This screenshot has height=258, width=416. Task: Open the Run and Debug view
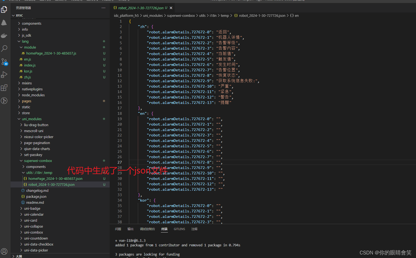point(4,75)
